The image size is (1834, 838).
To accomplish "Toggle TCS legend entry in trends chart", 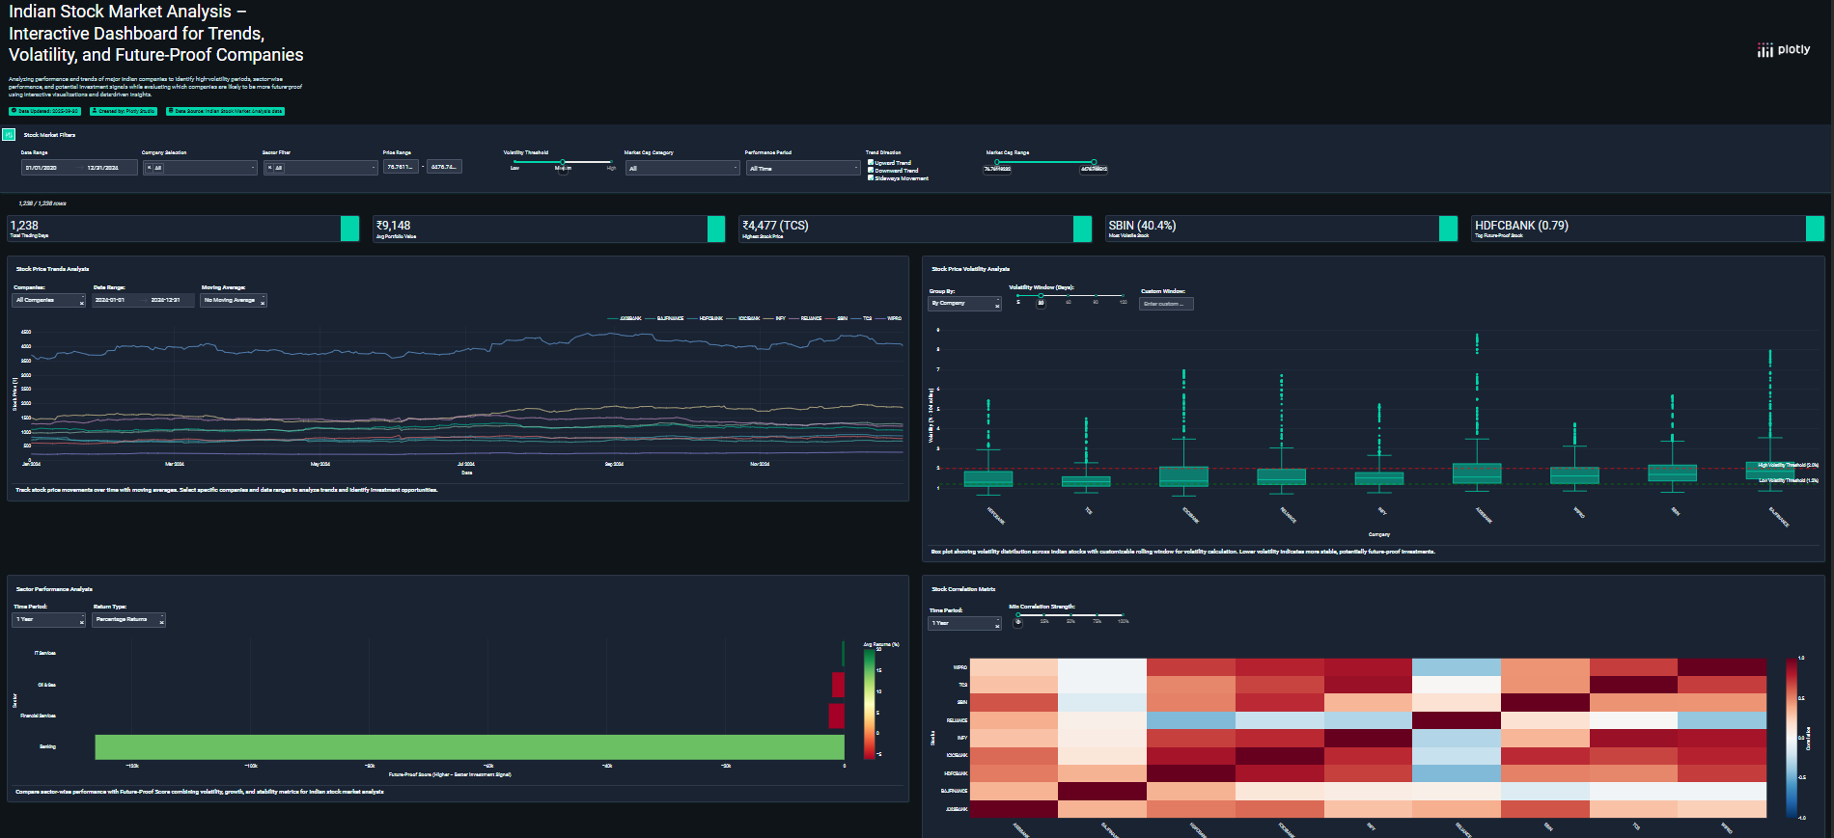I will click(x=862, y=318).
